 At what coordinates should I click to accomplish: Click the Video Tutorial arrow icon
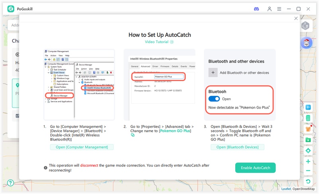[172, 42]
